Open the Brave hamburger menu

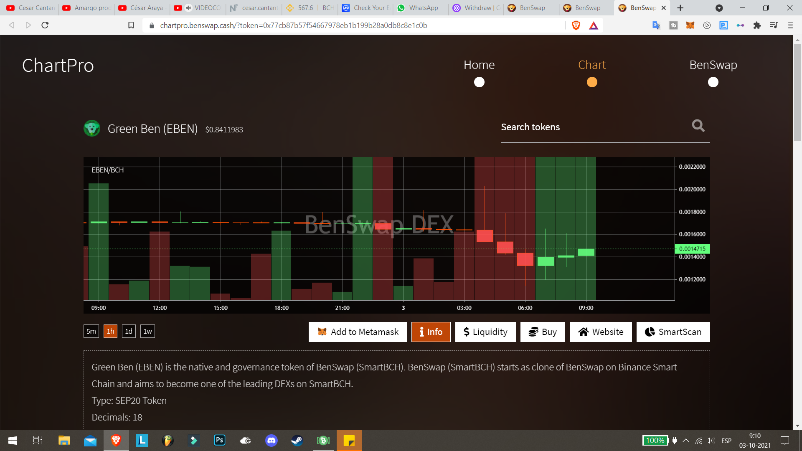click(x=790, y=25)
